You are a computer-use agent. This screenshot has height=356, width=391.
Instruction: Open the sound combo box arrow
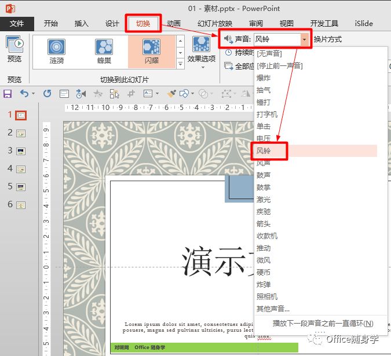(x=304, y=39)
